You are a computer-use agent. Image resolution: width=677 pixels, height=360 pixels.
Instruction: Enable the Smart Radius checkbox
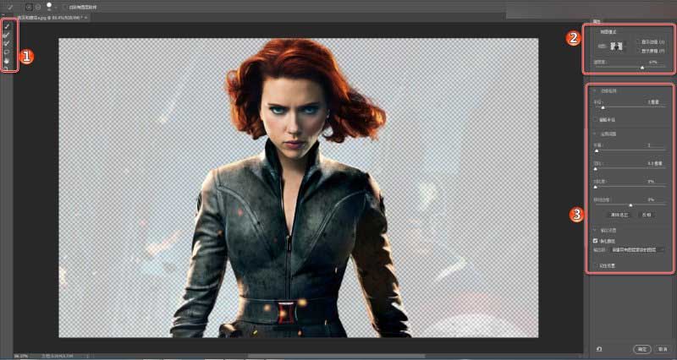596,120
